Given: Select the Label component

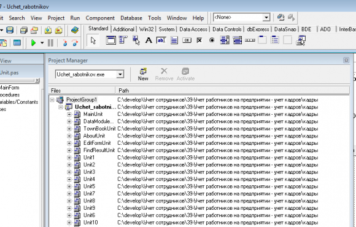Looking at the screenshot, I should [x=149, y=40].
